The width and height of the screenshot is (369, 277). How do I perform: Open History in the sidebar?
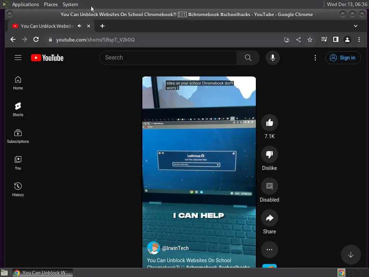pos(18,190)
